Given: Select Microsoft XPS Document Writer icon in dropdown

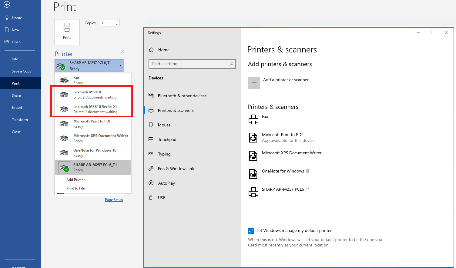Looking at the screenshot, I should [x=64, y=138].
